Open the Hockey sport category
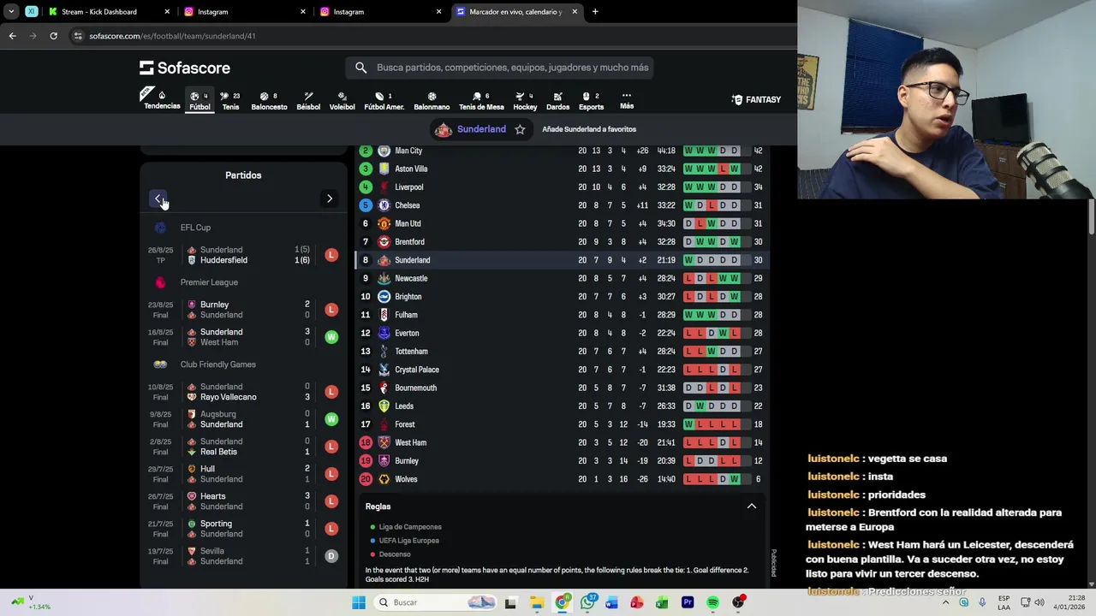The height and width of the screenshot is (616, 1096). tap(525, 100)
